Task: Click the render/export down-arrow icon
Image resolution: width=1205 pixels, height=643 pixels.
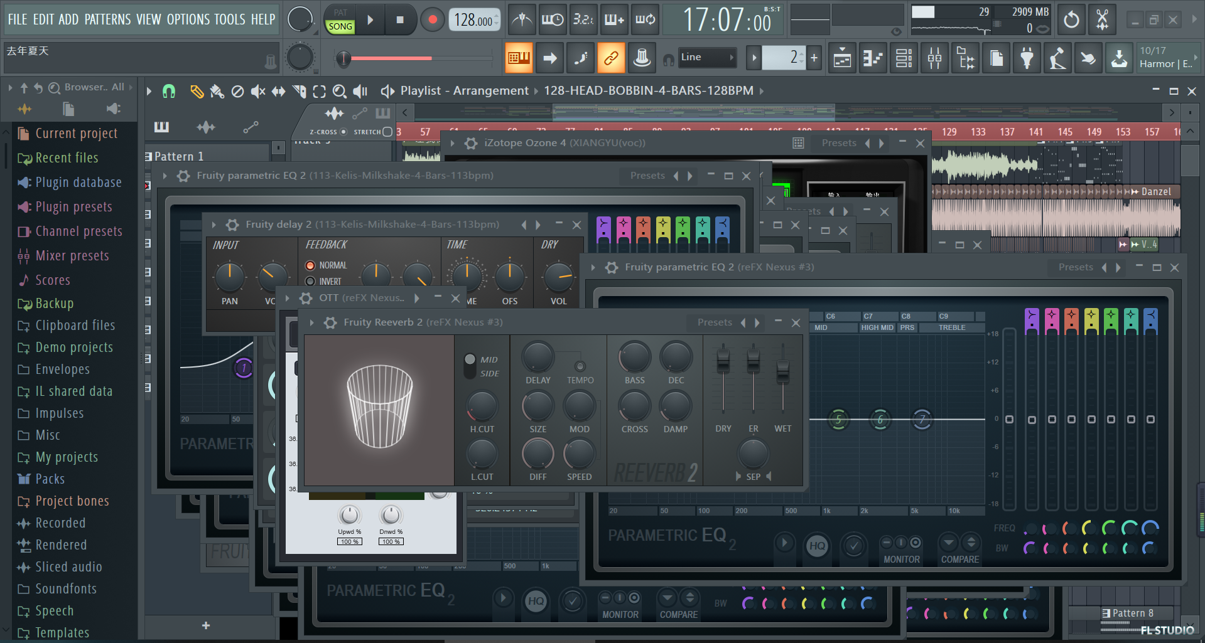Action: pyautogui.click(x=1119, y=59)
